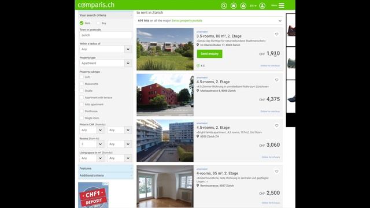Click the CHF1 Deposit advertisement banner
The image size is (370, 208).
coord(93,195)
